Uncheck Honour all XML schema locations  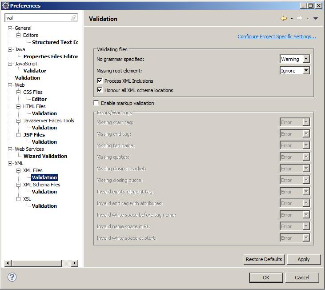[100, 90]
